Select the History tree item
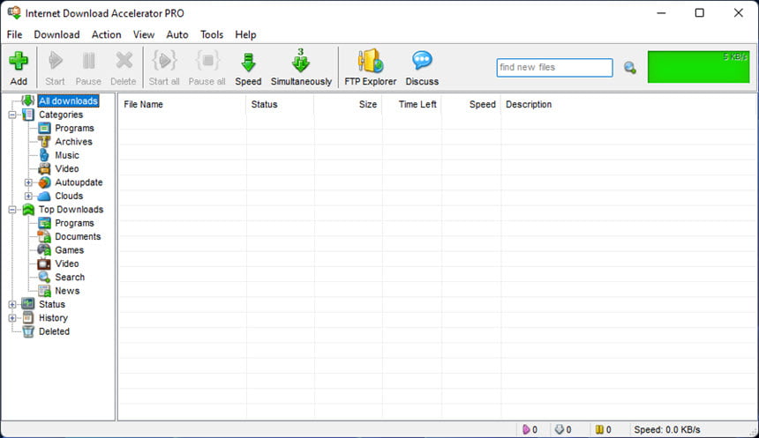The height and width of the screenshot is (438, 759). (53, 317)
